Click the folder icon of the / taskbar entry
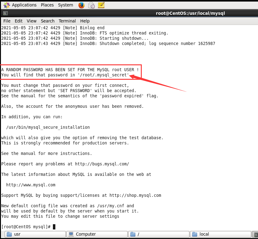The width and height of the screenshot is (258, 239). pyautogui.click(x=133, y=234)
